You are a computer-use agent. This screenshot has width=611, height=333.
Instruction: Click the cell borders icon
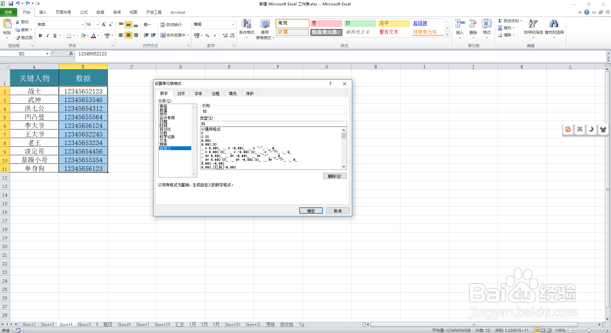(69, 35)
